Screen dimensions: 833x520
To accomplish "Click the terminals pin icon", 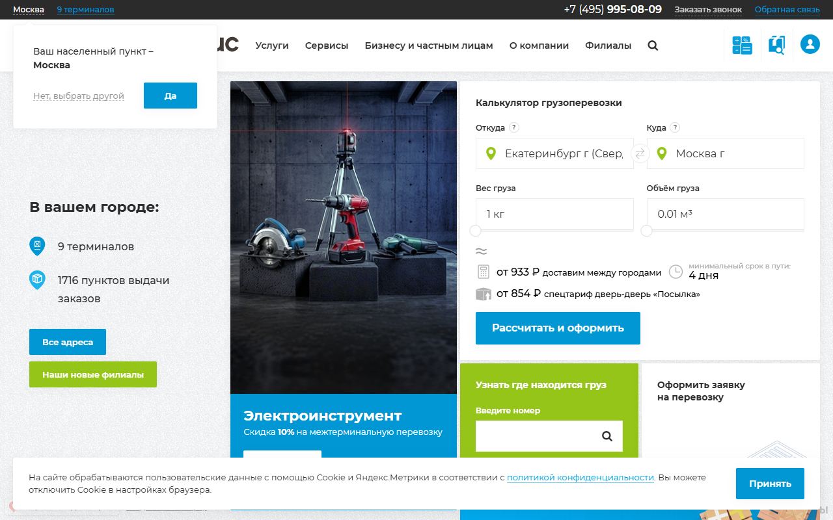I will tap(37, 246).
